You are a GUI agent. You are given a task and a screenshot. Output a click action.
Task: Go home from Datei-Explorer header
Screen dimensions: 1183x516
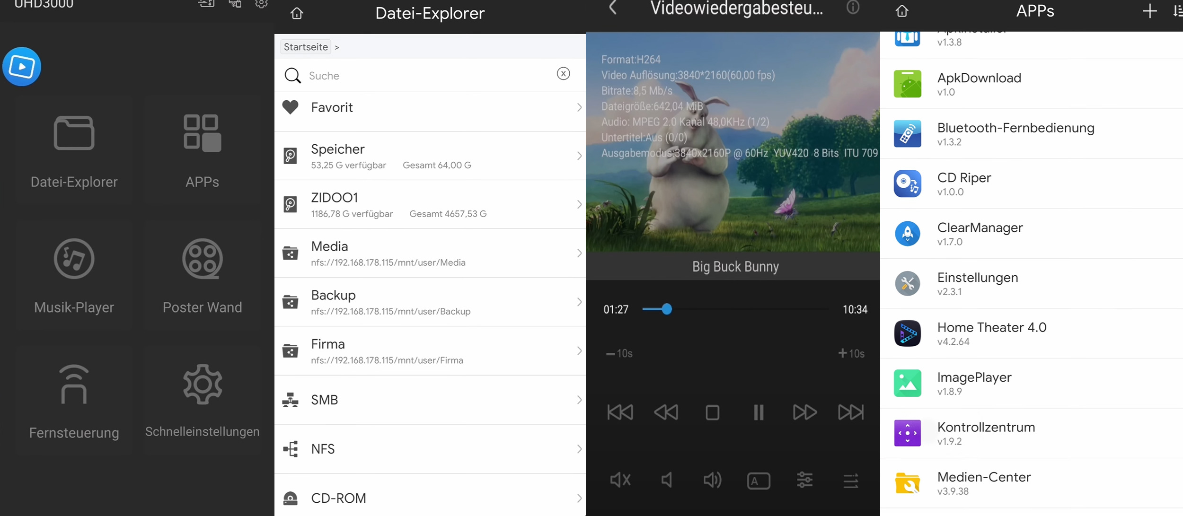pos(297,13)
